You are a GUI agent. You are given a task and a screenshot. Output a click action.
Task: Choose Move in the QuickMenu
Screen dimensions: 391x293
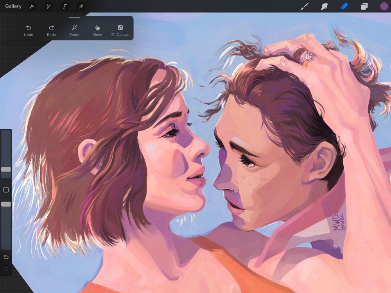97,30
